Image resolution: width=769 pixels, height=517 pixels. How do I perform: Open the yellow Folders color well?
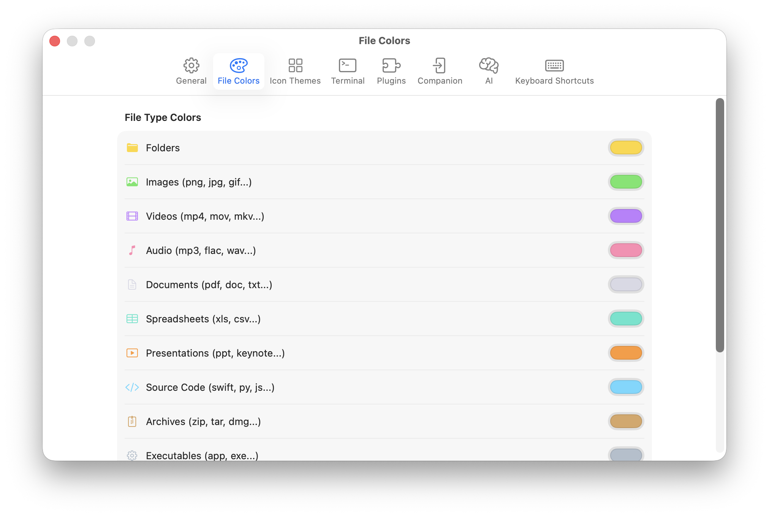[x=626, y=147]
